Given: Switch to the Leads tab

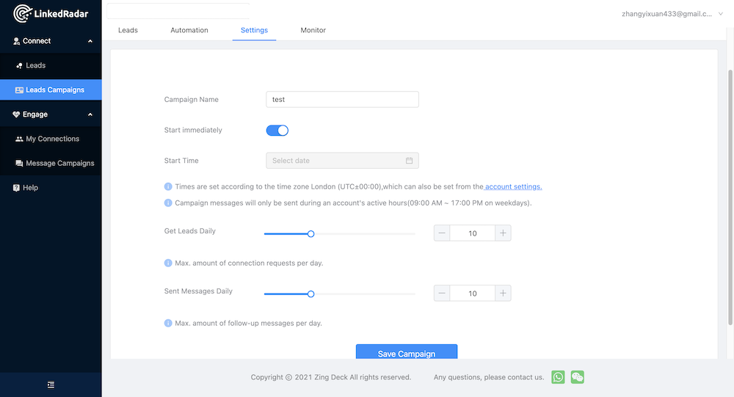Looking at the screenshot, I should [x=128, y=30].
